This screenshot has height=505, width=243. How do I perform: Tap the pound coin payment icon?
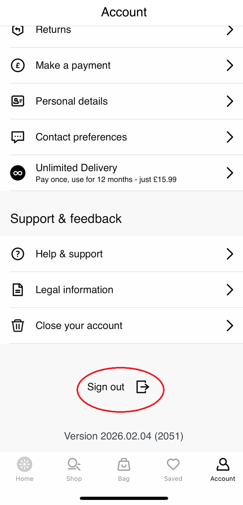click(18, 66)
